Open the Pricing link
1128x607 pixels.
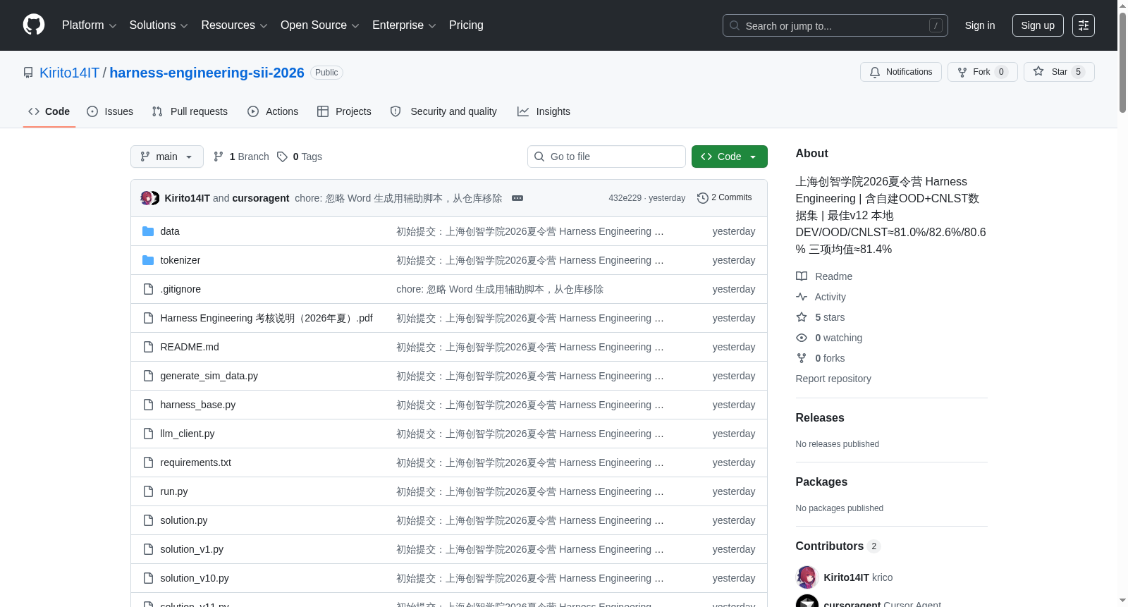click(466, 25)
